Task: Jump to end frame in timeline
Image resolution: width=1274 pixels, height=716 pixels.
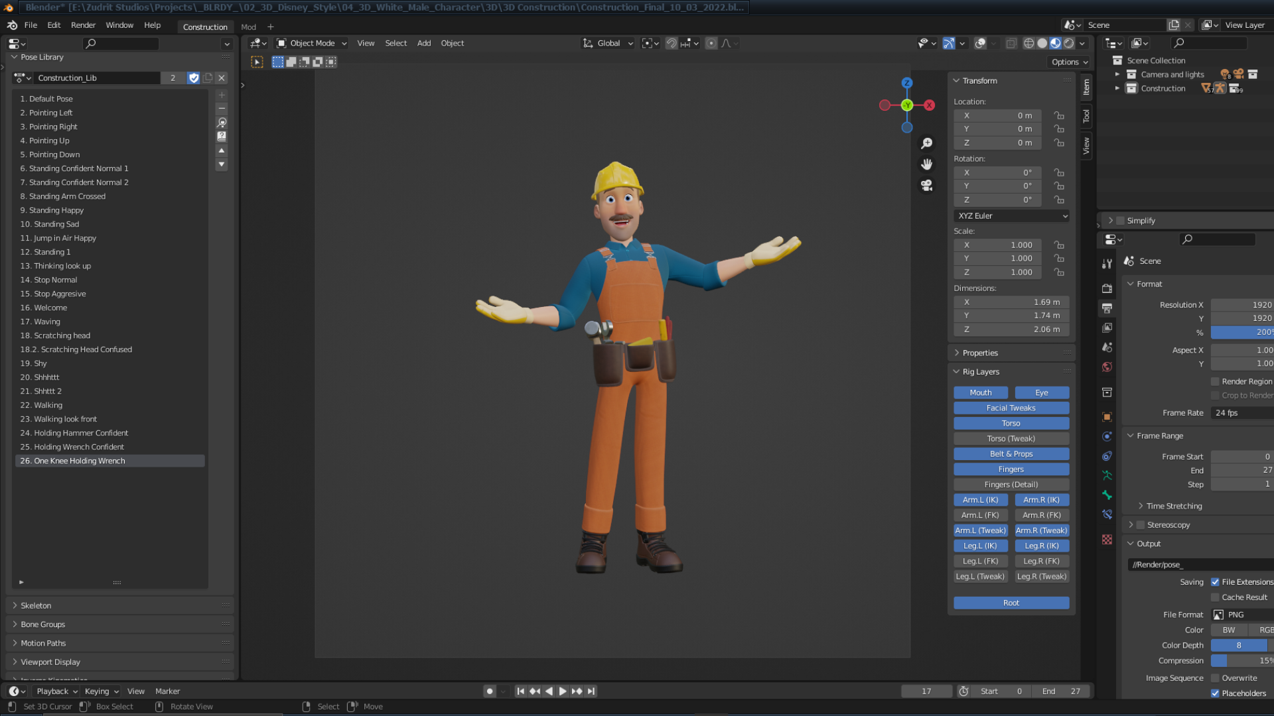Action: [591, 691]
